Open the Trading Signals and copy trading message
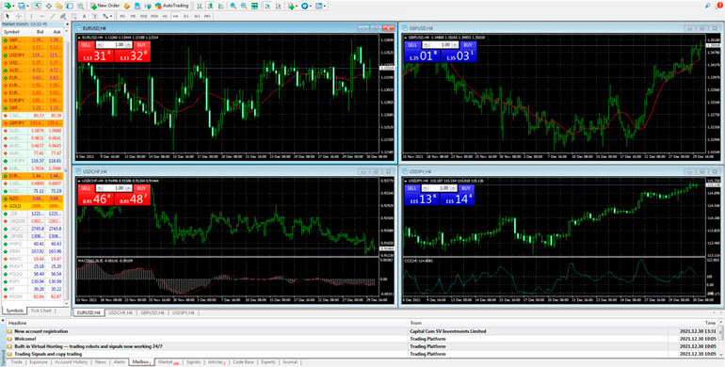This screenshot has width=725, height=367. click(x=48, y=354)
